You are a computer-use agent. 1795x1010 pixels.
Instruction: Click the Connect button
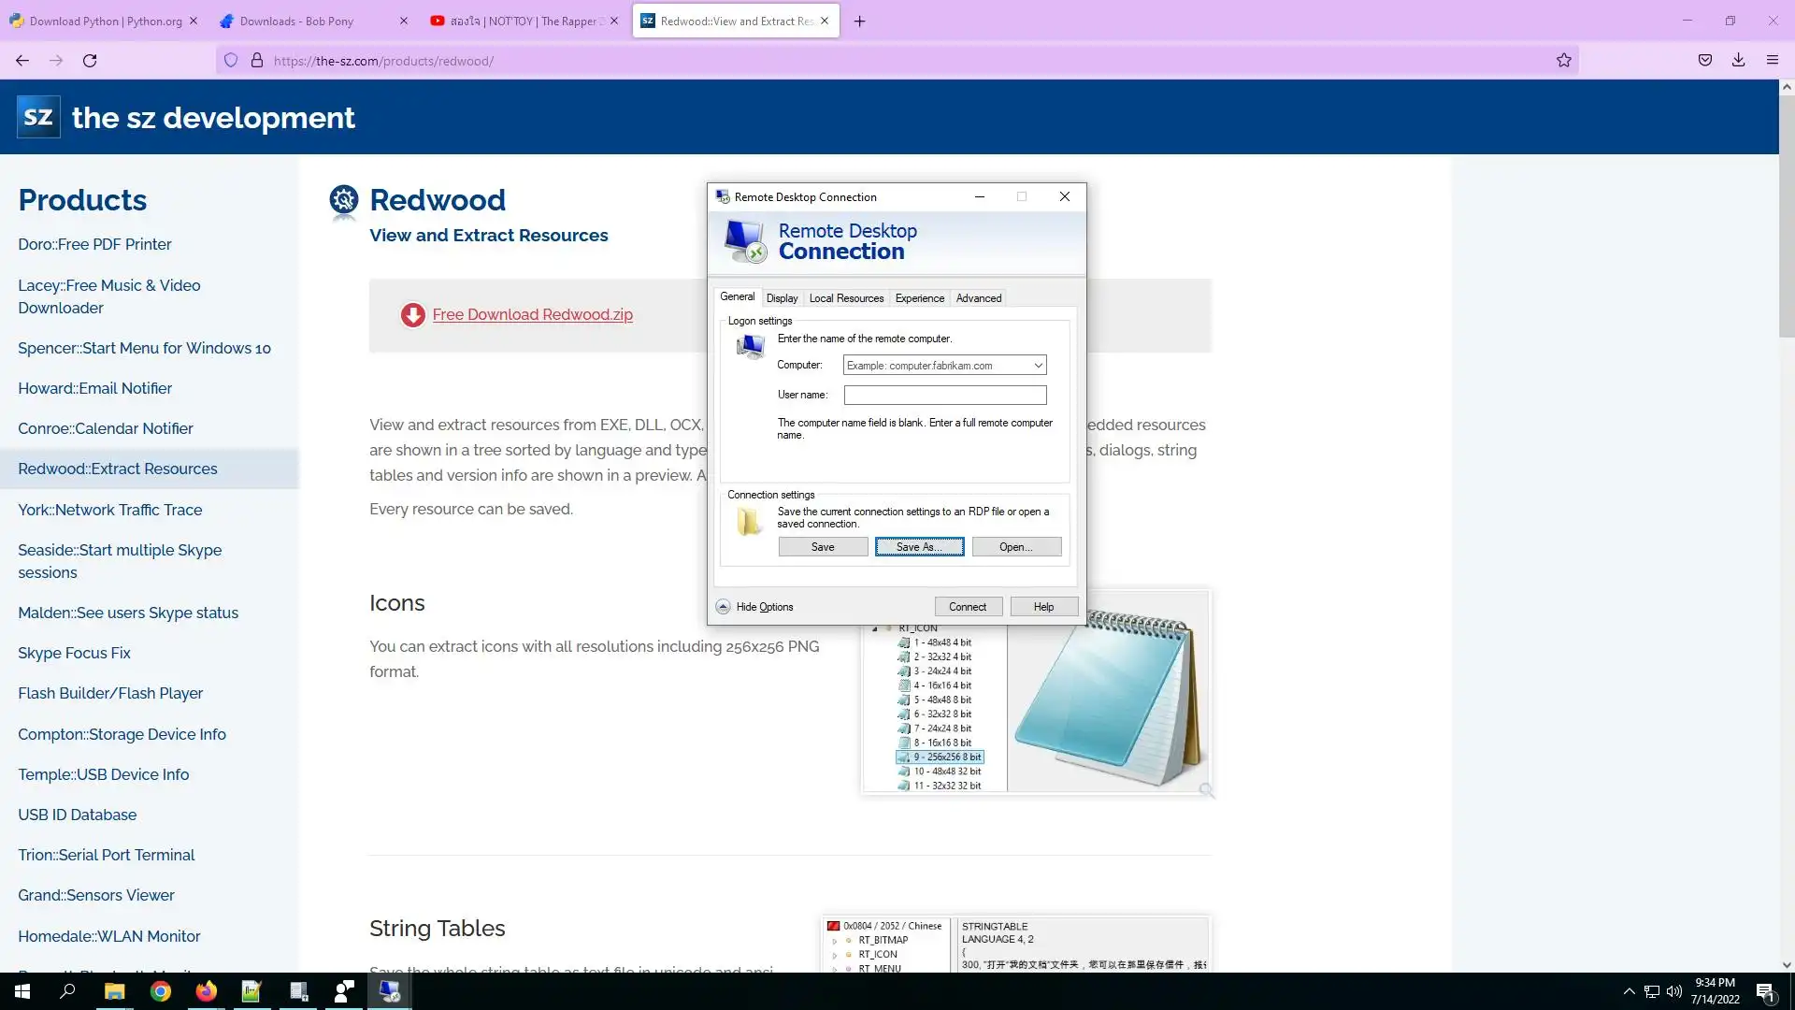pyautogui.click(x=968, y=607)
